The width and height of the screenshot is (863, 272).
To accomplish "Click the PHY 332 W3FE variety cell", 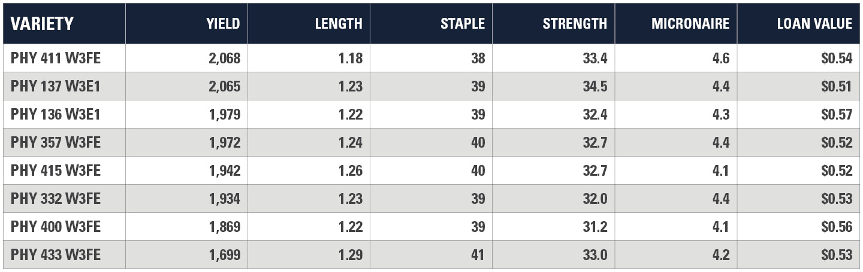I will (x=55, y=198).
